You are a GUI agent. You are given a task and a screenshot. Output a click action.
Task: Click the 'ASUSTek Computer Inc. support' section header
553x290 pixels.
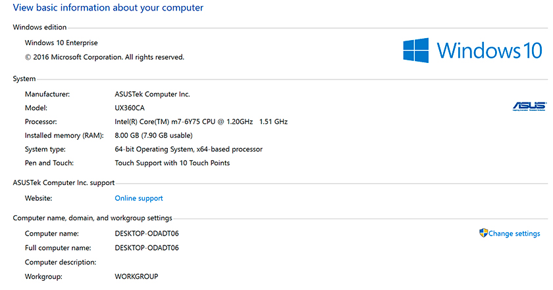[x=63, y=183]
